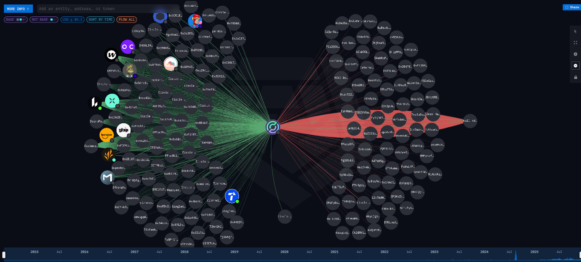
Task: Jump to 2024 on the timeline
Action: coord(484,252)
